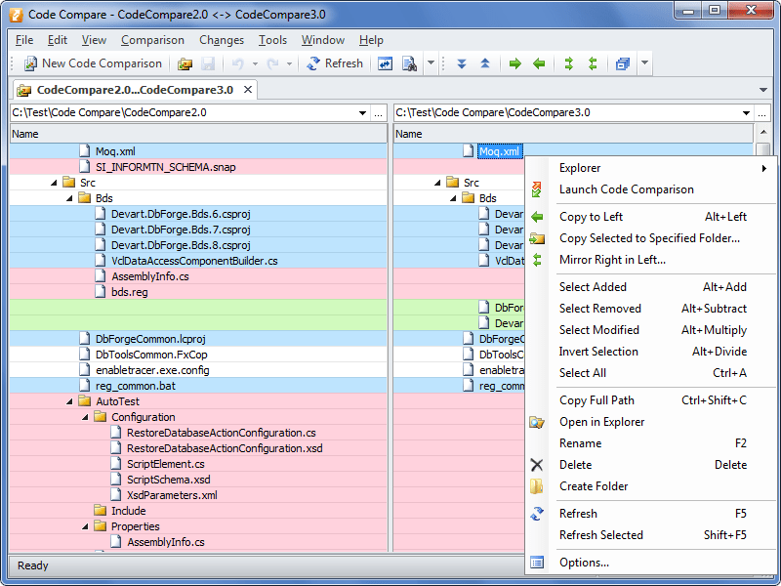
Task: Open the View menu
Action: tap(94, 40)
